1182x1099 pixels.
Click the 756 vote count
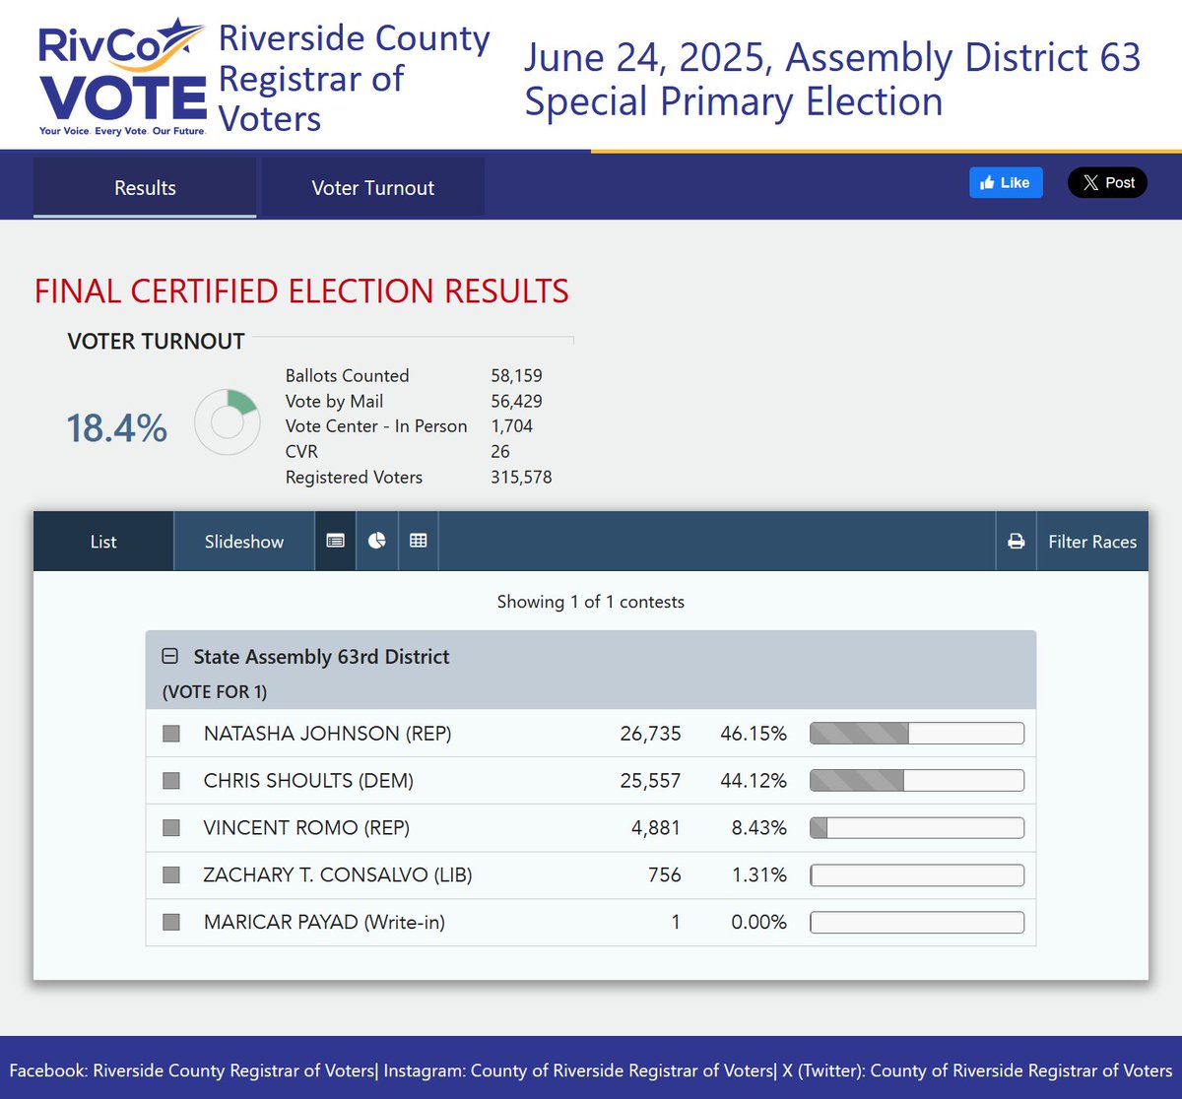(665, 875)
